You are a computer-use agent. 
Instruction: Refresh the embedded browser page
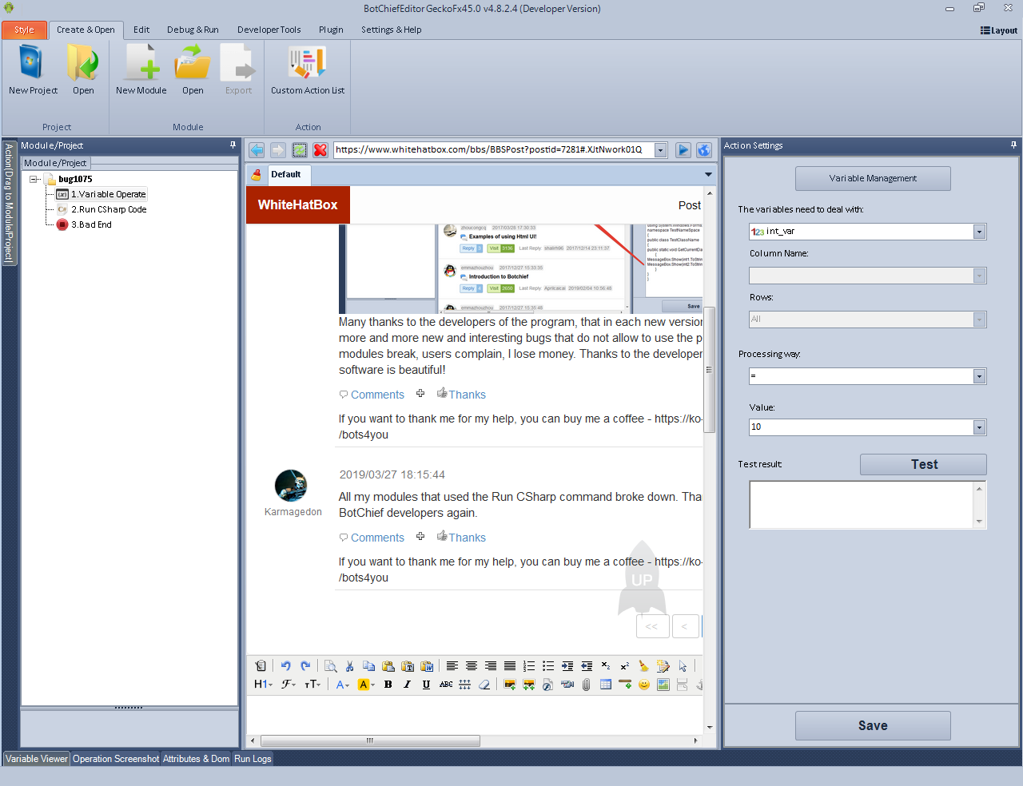[300, 150]
